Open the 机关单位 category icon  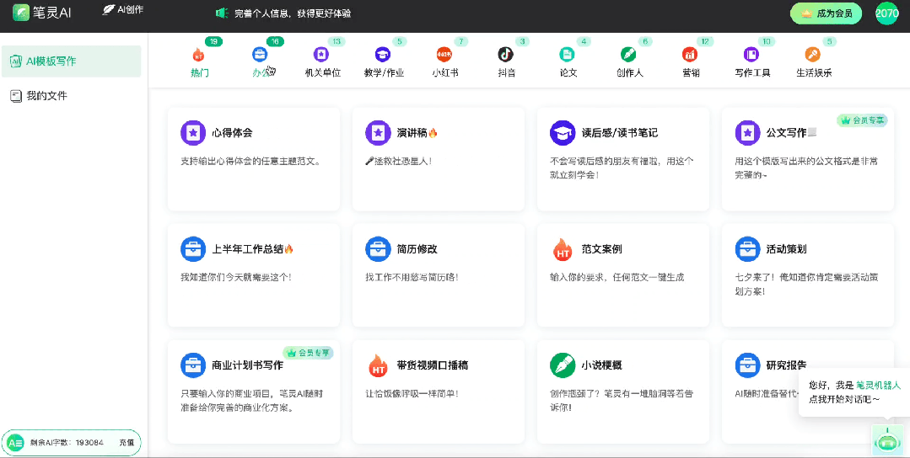click(321, 55)
